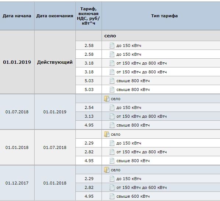Viewport: 220px width, 201px height.
Task: Expand село group under 01.07.2018 period
Action: pos(116,99)
